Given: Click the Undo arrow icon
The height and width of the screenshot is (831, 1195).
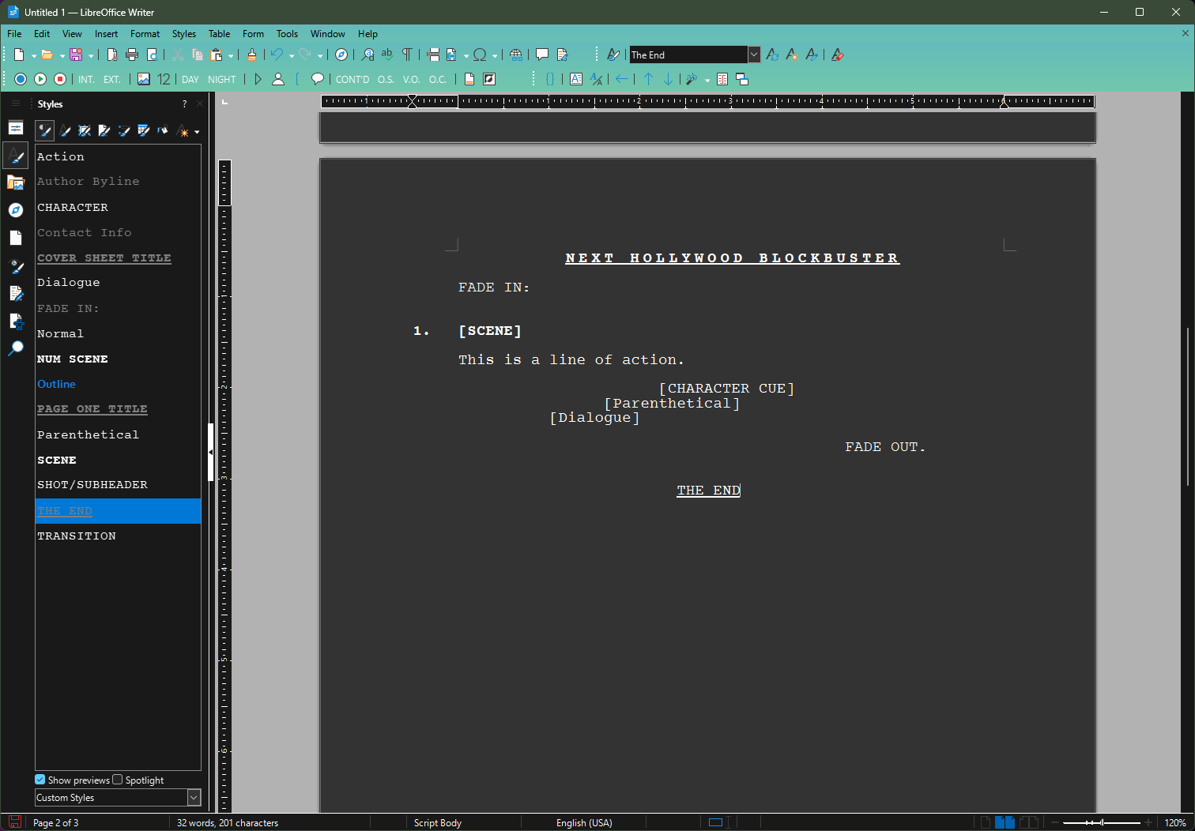Looking at the screenshot, I should 277,55.
